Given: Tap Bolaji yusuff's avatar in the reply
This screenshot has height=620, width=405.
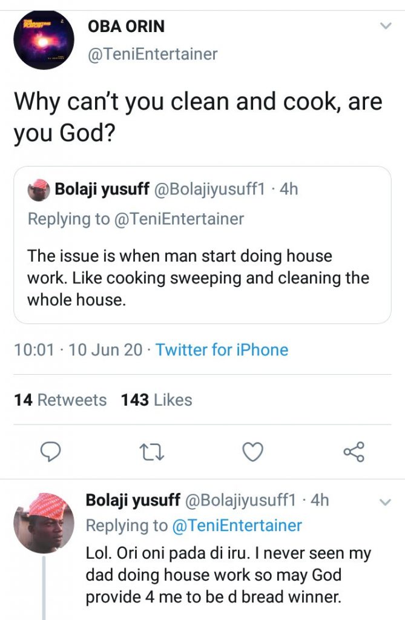Looking at the screenshot, I should coord(44,523).
